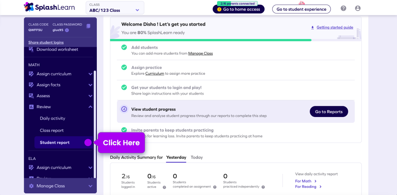Click the sidebar vertical scrollbar
Viewport: 397px width, 195px height.
point(95,123)
